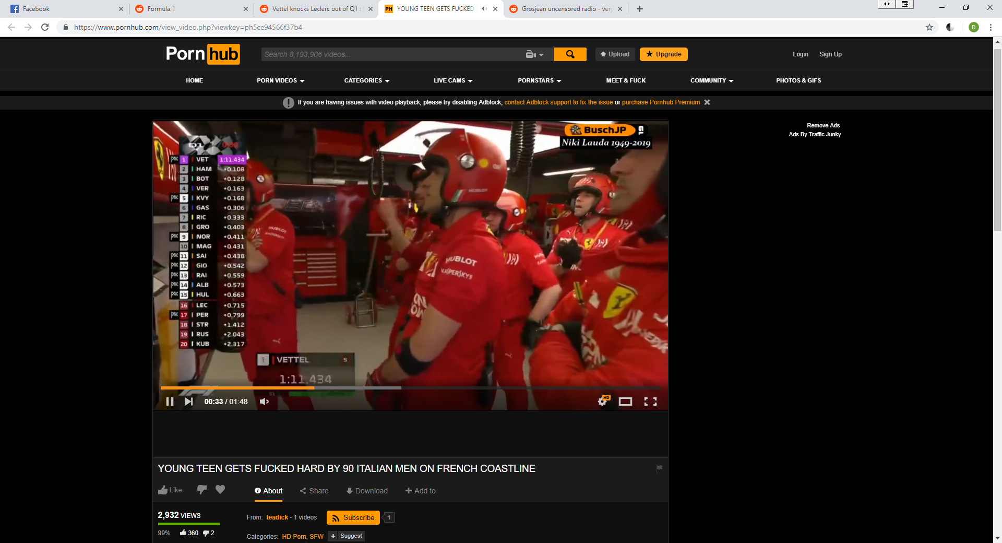1002x543 pixels.
Task: Open the Sign Up link
Action: [x=830, y=54]
